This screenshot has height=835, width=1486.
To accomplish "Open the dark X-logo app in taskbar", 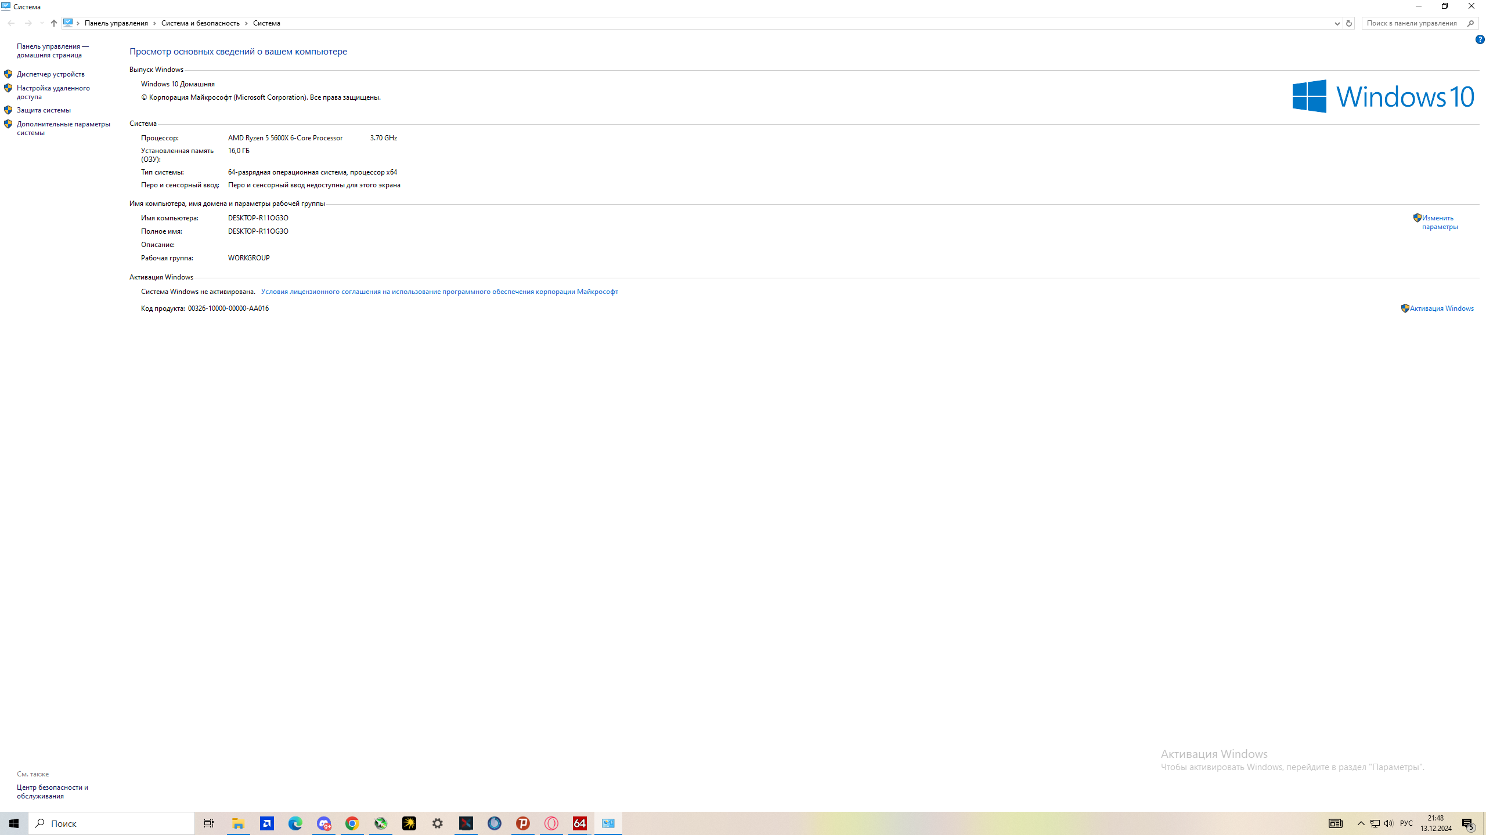I will click(466, 823).
